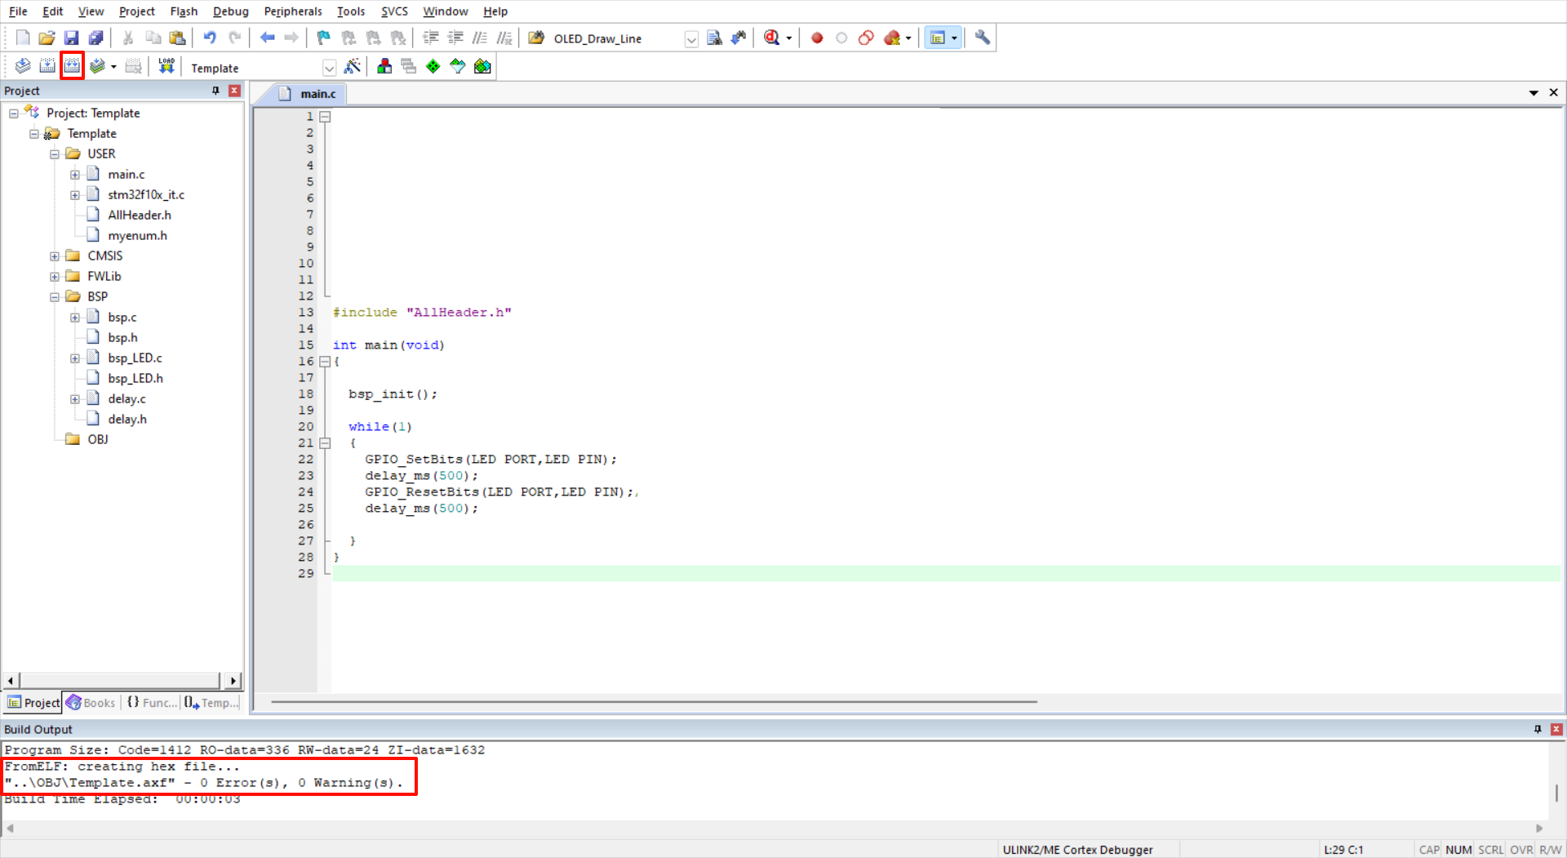Create a new file with the New icon
The width and height of the screenshot is (1567, 858).
23,38
